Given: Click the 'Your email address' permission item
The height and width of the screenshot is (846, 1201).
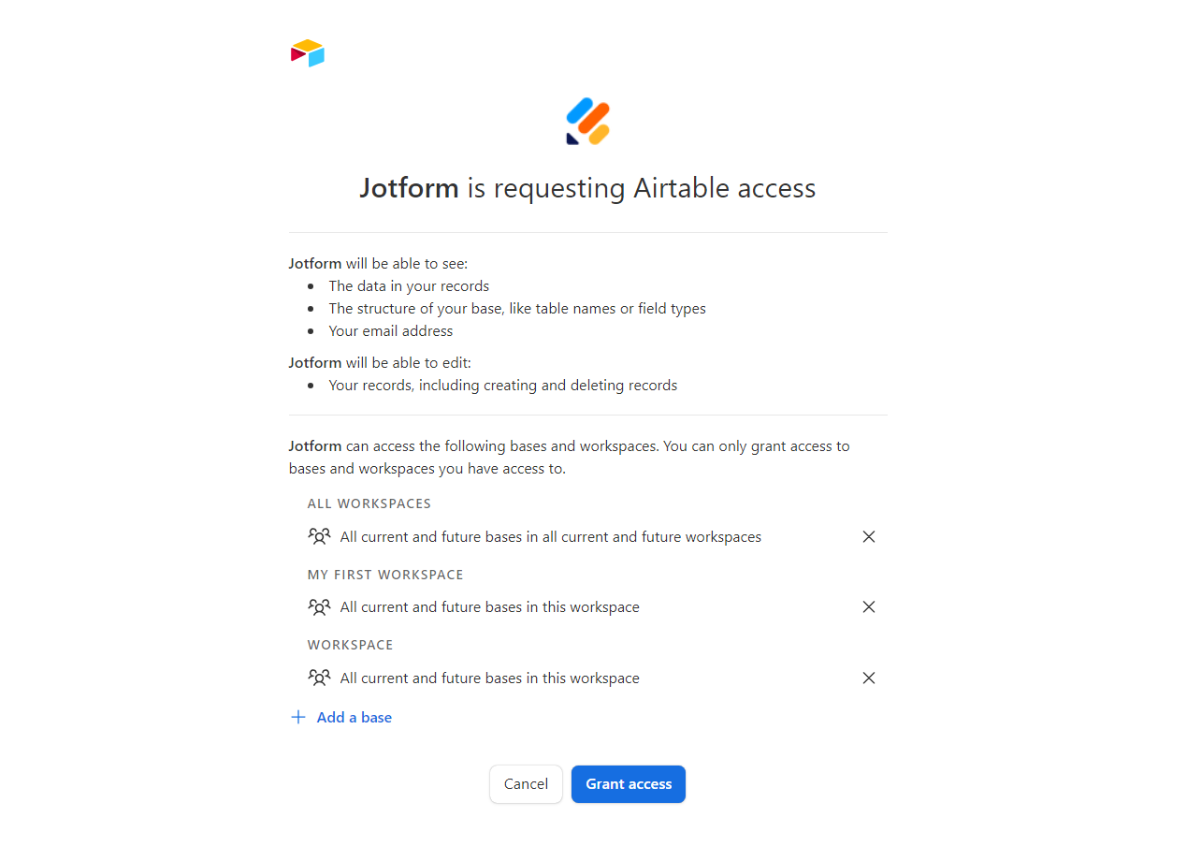Looking at the screenshot, I should [390, 331].
